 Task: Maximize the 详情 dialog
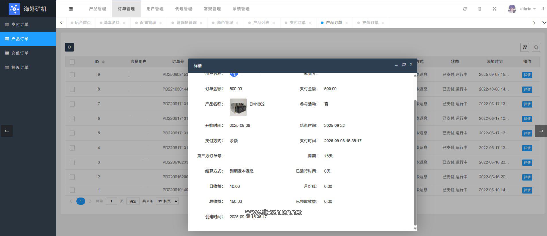[403, 65]
